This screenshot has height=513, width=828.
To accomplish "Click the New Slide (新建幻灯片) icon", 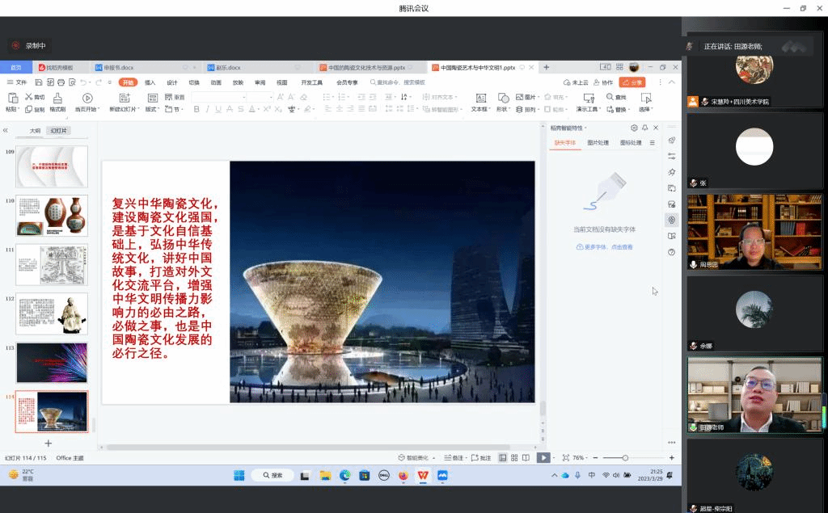I will click(x=125, y=98).
